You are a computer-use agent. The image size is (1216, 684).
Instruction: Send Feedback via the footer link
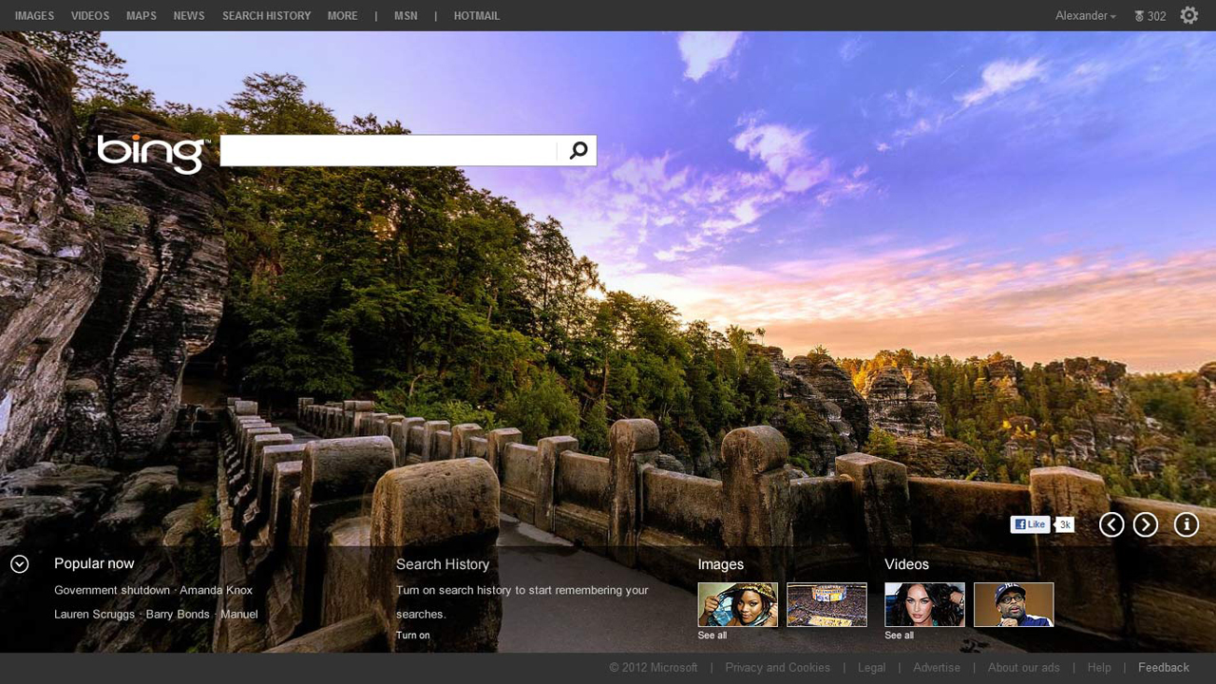click(1163, 667)
